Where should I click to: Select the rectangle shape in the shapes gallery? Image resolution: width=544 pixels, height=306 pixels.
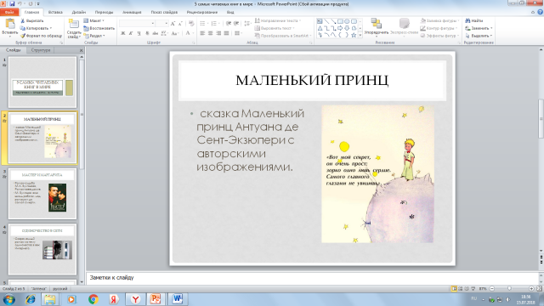click(x=340, y=21)
